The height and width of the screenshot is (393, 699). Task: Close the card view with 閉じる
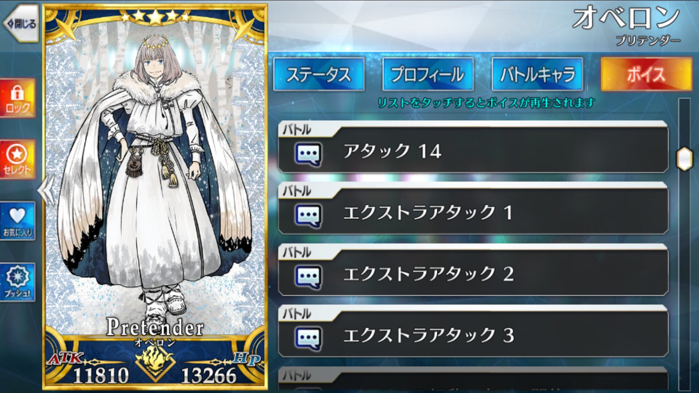[21, 24]
